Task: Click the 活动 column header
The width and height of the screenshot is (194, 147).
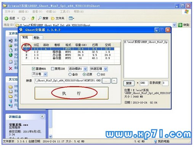Action: pos(46,45)
